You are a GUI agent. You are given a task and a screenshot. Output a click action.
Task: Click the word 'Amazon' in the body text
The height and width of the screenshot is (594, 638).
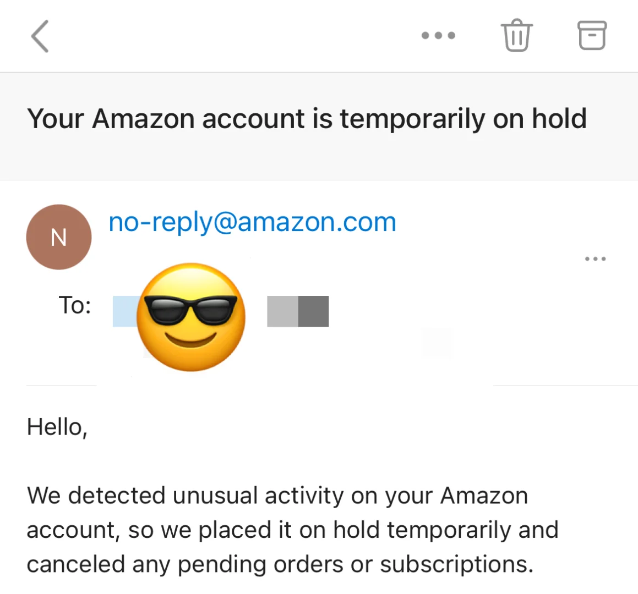484,496
